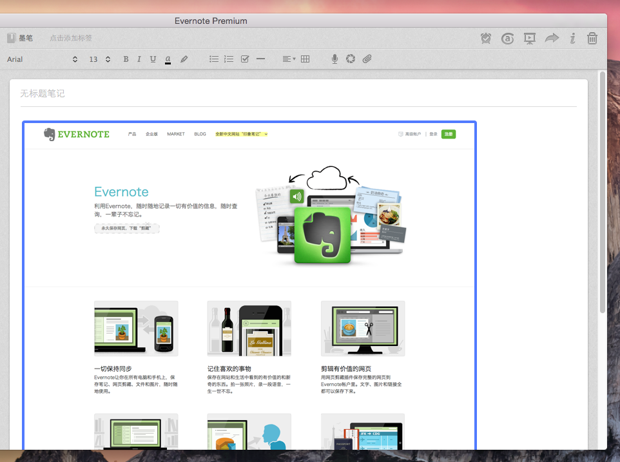620x462 pixels.
Task: Open the text alignment dropdown
Action: 289,59
